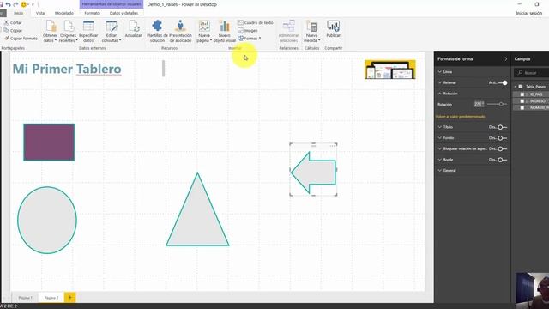Open the Formas dropdown

pos(250,38)
